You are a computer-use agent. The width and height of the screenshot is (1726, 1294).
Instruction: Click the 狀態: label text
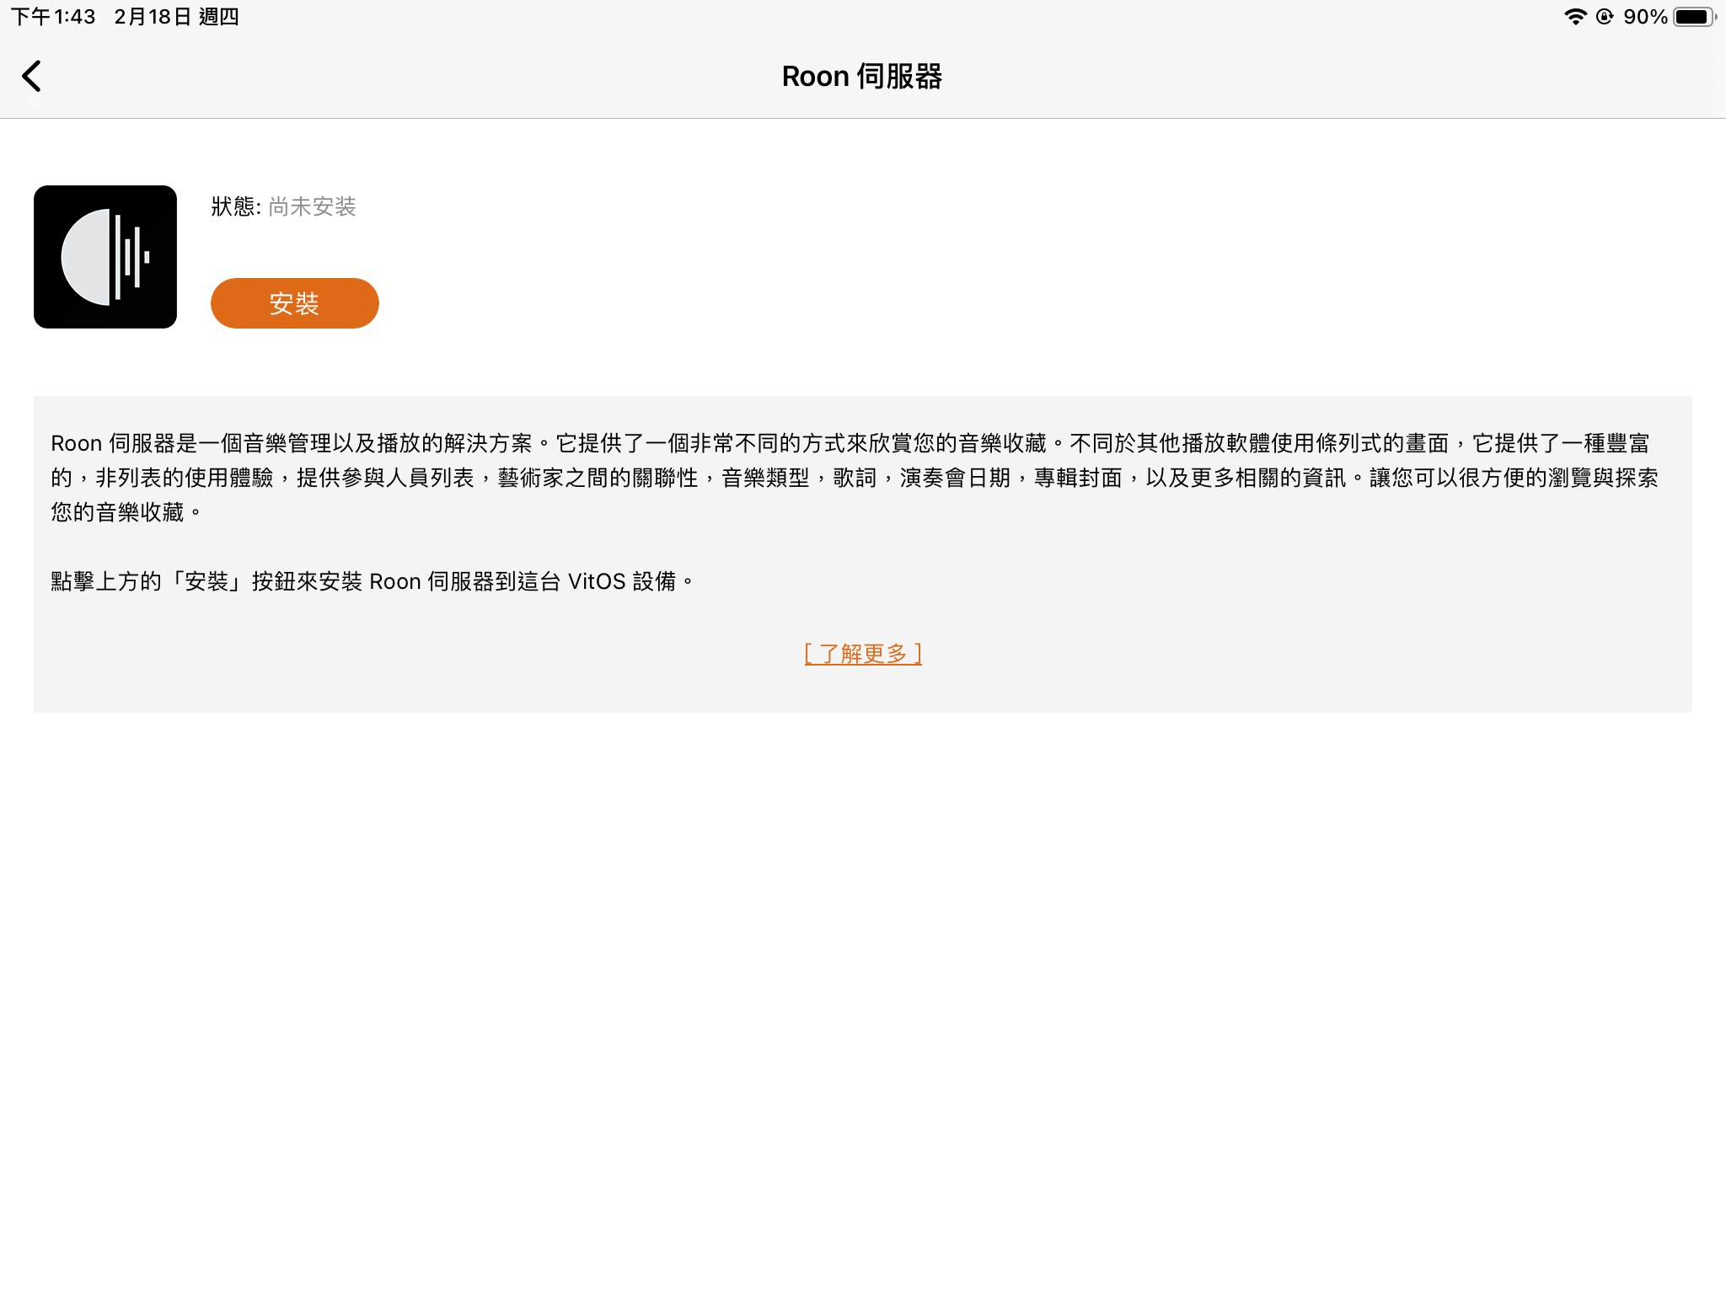click(236, 206)
